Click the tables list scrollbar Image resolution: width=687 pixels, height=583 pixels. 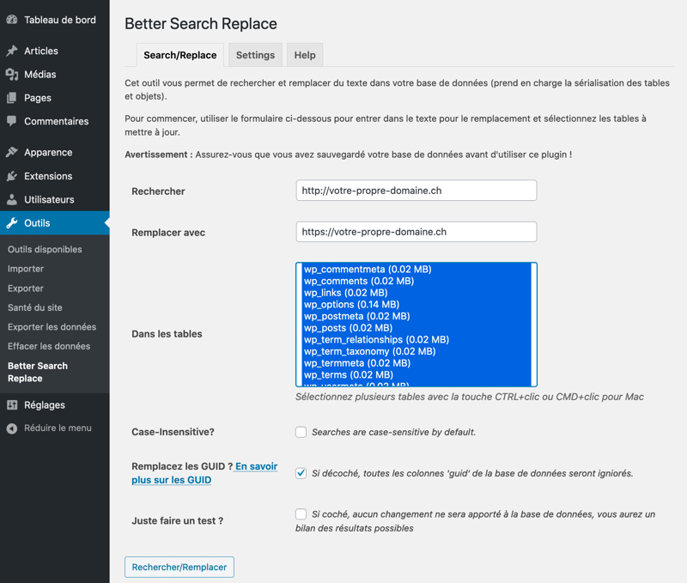[x=533, y=325]
